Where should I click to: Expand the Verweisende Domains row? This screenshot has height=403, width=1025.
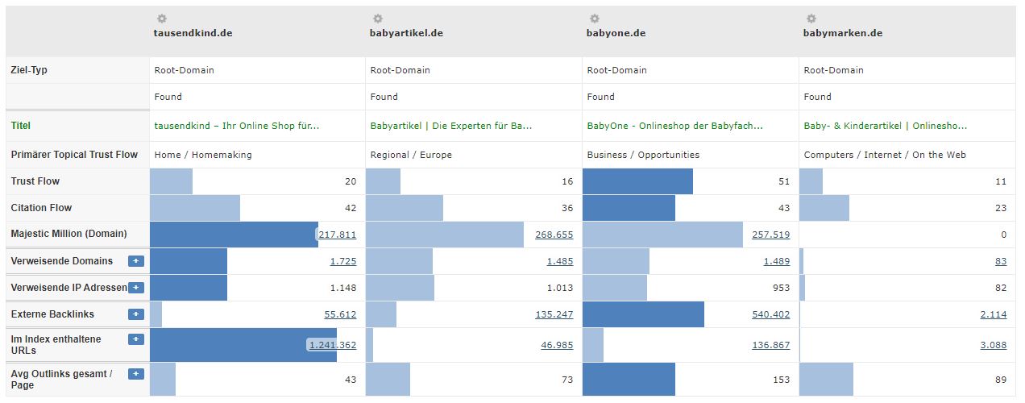(x=136, y=261)
